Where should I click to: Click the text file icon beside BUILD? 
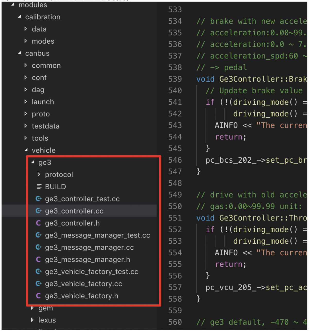click(39, 187)
